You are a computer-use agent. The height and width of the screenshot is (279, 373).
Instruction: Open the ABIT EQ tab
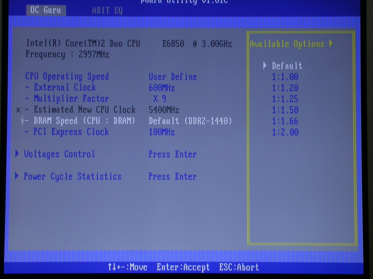pyautogui.click(x=107, y=10)
